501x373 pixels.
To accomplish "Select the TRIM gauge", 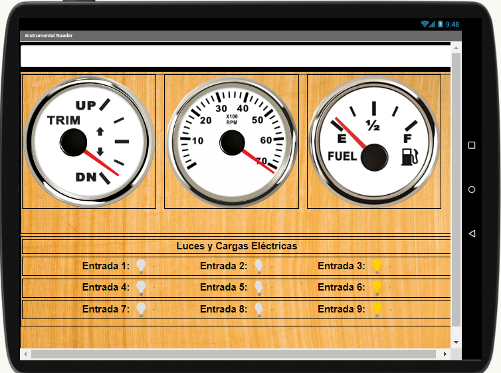I will coord(89,142).
